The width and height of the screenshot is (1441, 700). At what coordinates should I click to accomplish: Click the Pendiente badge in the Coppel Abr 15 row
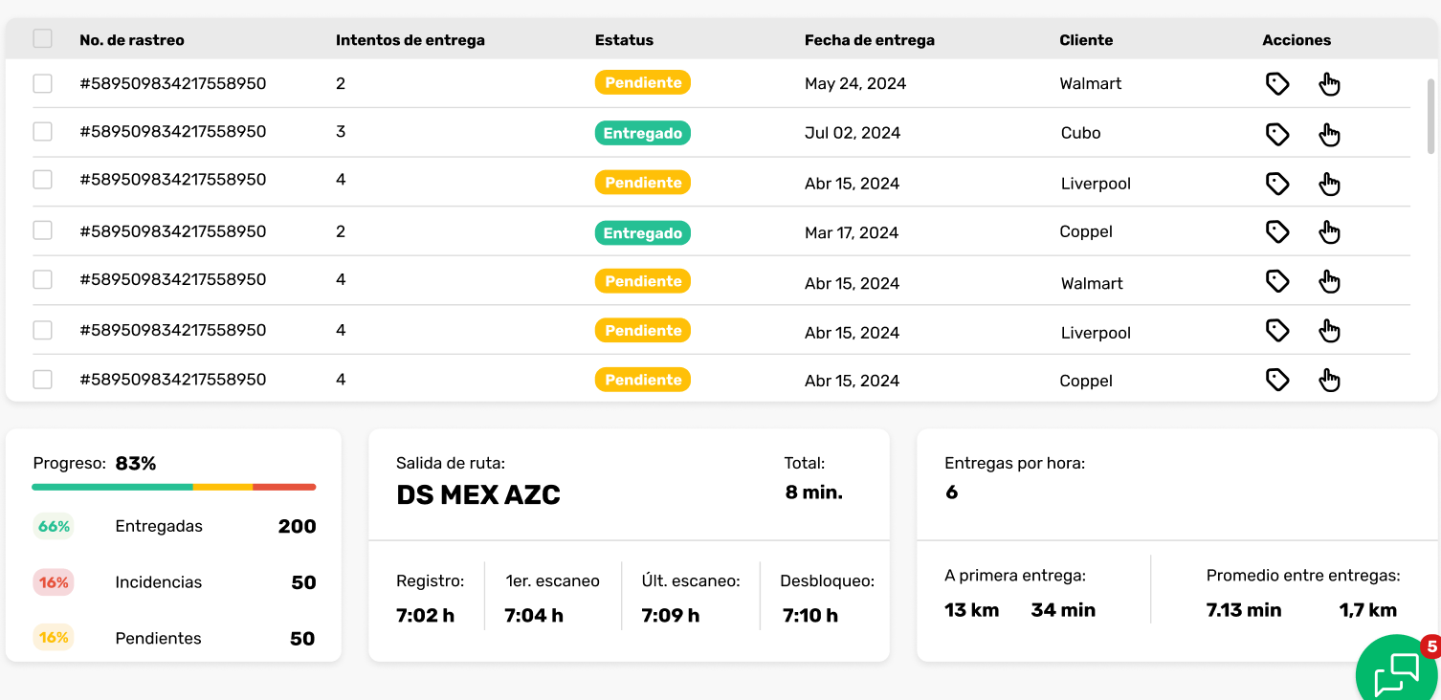[x=643, y=380]
